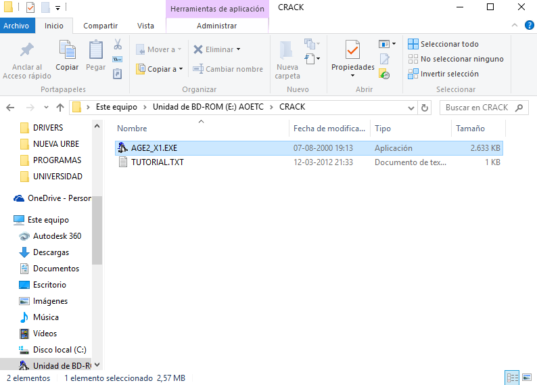Click navigation pane scroll down arrow
The height and width of the screenshot is (385, 537).
97,365
